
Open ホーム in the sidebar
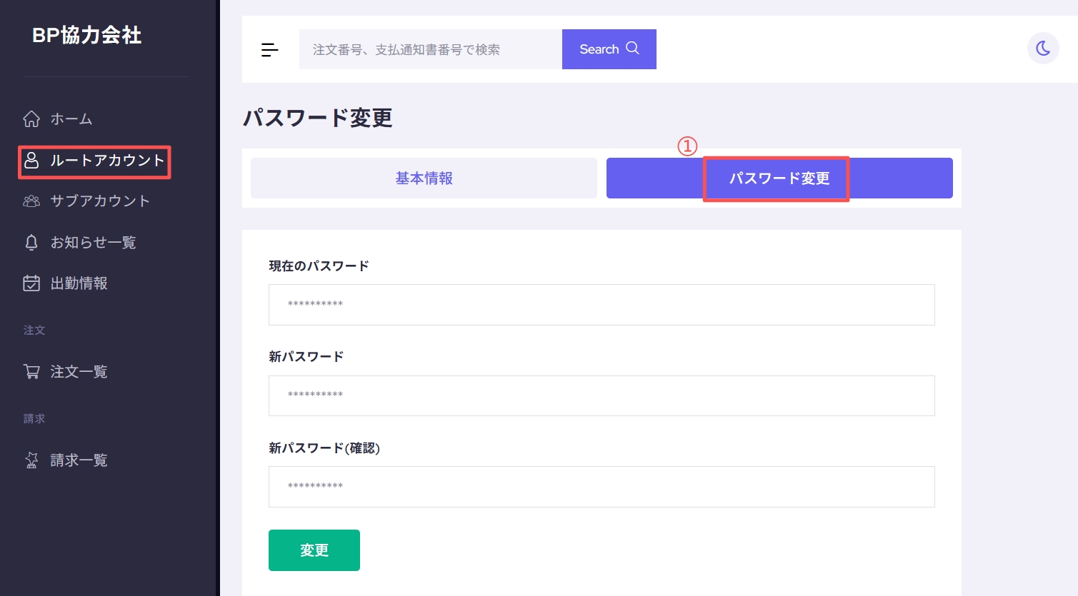71,119
